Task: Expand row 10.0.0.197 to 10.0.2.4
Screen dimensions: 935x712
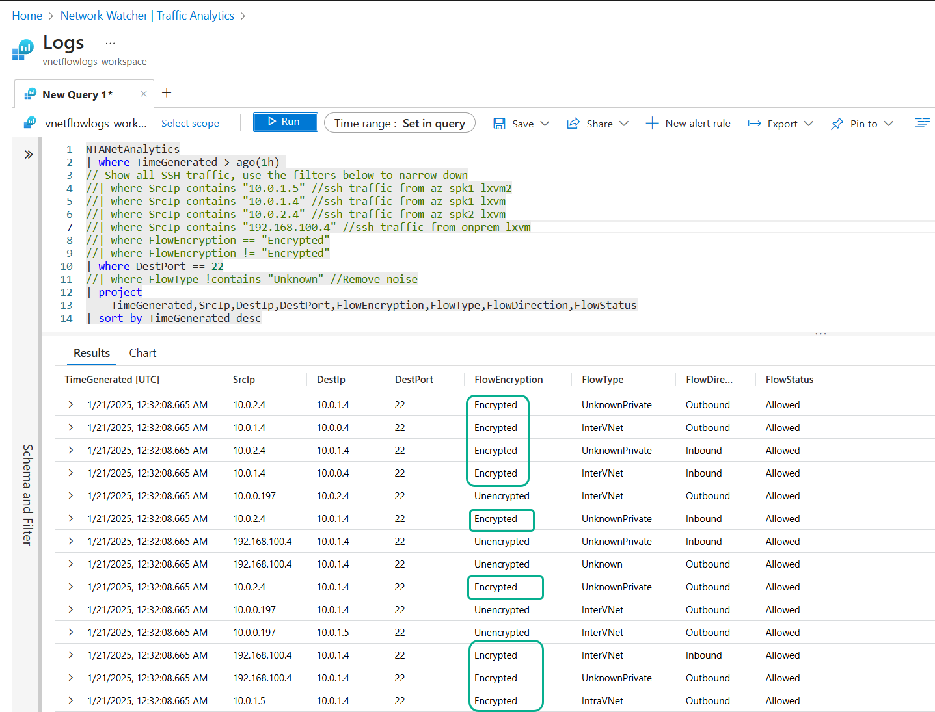Action: coord(70,495)
